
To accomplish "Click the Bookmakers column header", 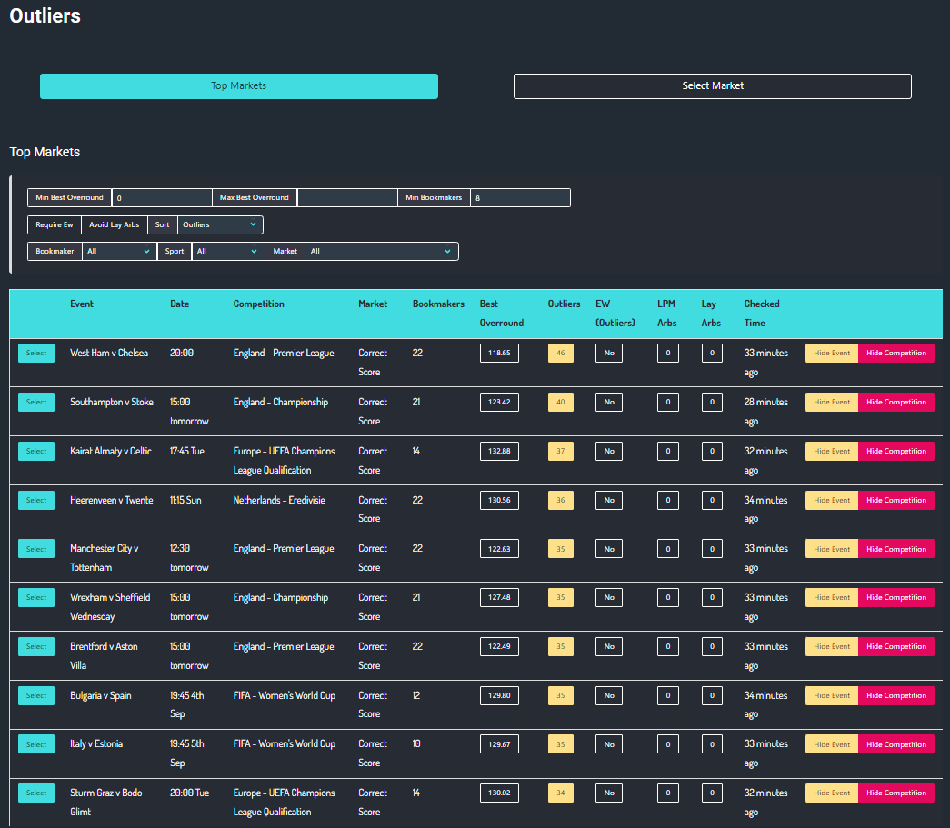I will pyautogui.click(x=439, y=304).
